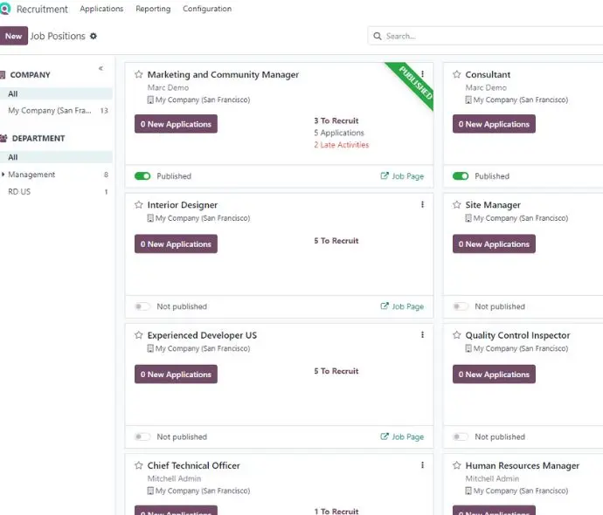Star the Quality Control Inspector position

click(457, 335)
